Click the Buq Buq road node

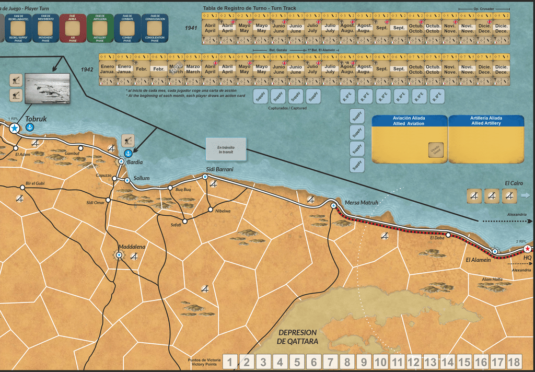(x=170, y=188)
